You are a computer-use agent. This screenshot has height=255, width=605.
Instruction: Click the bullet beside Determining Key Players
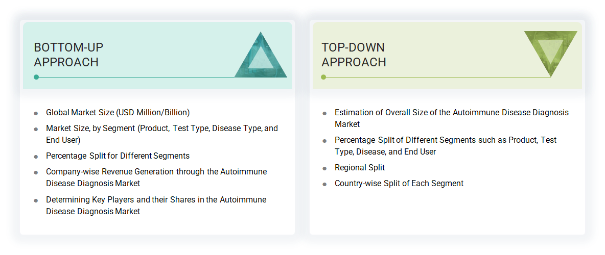(36, 200)
